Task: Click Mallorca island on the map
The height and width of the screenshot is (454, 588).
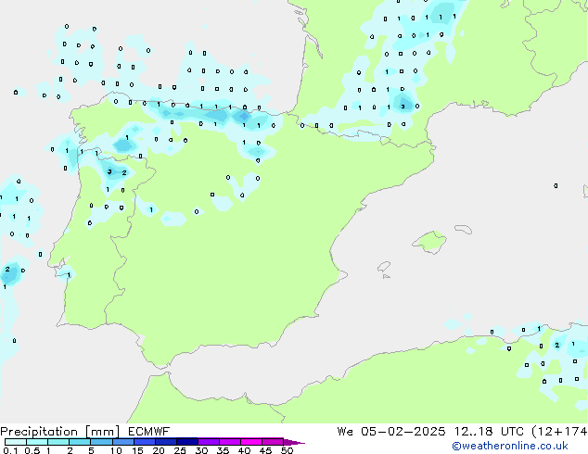Action: (x=429, y=242)
